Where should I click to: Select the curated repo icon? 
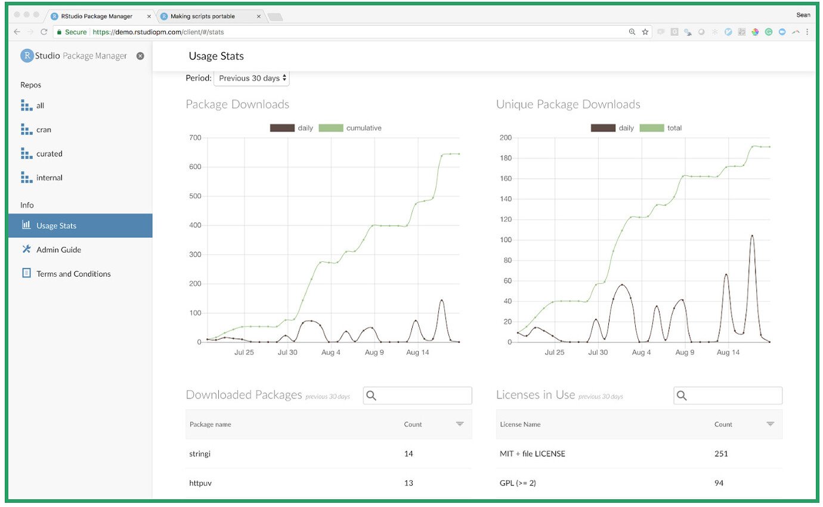(x=26, y=153)
